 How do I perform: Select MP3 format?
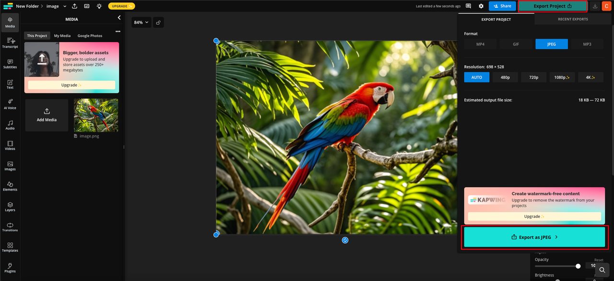coord(587,44)
